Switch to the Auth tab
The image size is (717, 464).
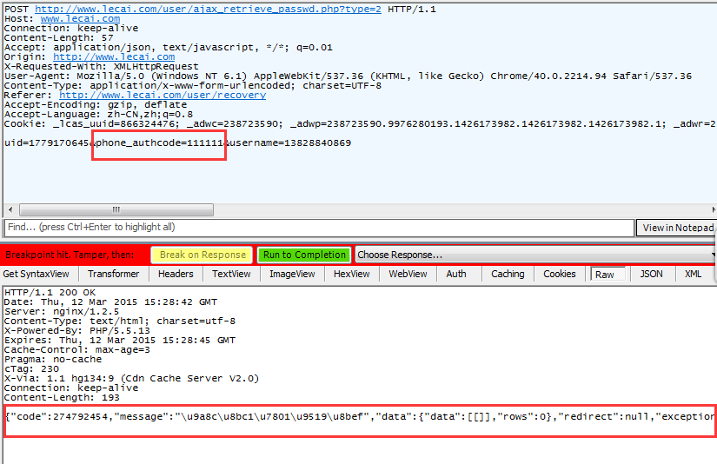(456, 274)
